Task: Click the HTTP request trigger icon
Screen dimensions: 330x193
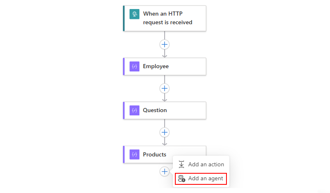Action: click(134, 14)
